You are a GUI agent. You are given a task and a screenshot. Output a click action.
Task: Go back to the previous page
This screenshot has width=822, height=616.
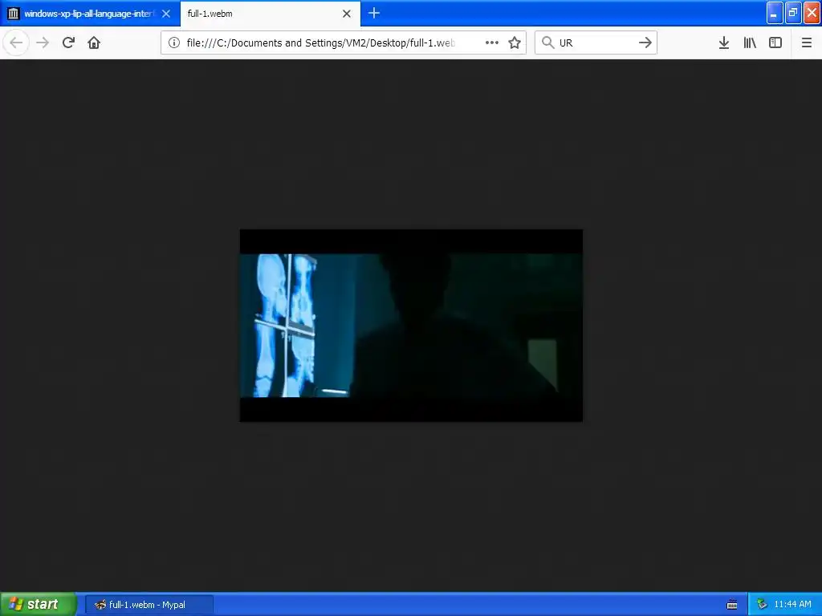pos(16,43)
